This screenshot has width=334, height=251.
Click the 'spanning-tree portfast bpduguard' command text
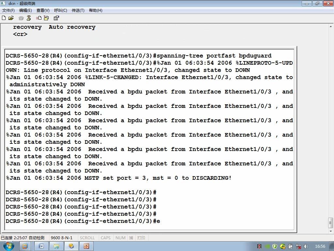(214, 56)
